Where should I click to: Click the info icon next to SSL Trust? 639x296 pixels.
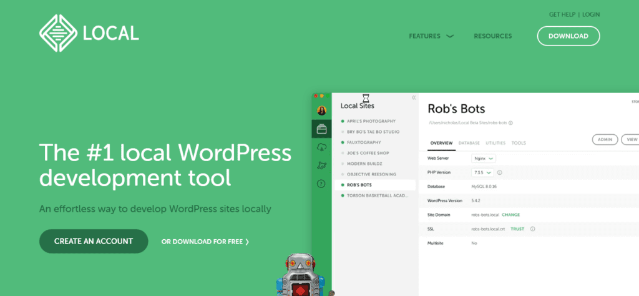[x=532, y=229]
